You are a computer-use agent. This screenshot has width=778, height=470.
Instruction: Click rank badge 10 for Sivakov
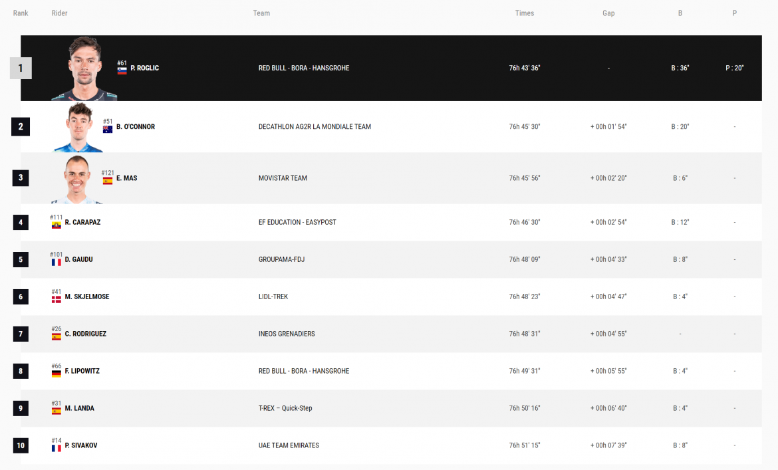click(x=21, y=445)
